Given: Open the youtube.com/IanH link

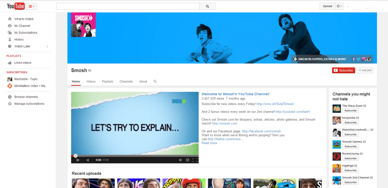Looking at the screenshot, I should click(x=293, y=112).
